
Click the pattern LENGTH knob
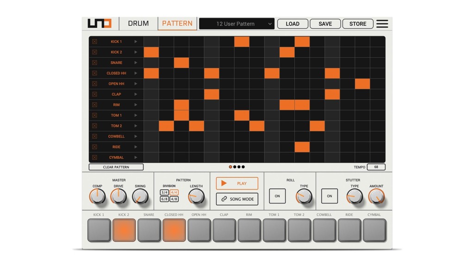click(x=196, y=196)
